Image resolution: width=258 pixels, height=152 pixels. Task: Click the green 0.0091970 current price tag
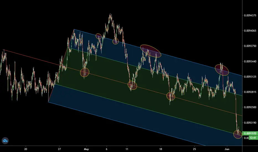(x=250, y=133)
